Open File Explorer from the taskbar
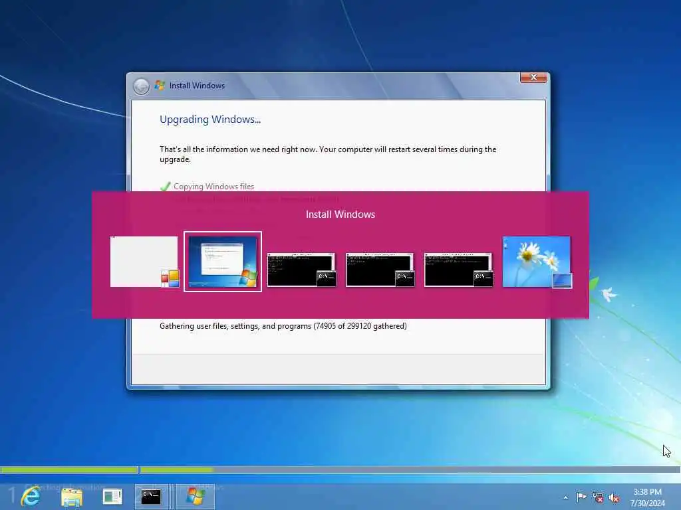This screenshot has height=510, width=681. pos(72,497)
